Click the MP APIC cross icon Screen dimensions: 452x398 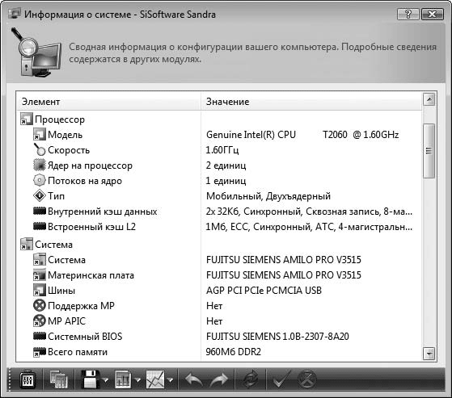pos(39,320)
